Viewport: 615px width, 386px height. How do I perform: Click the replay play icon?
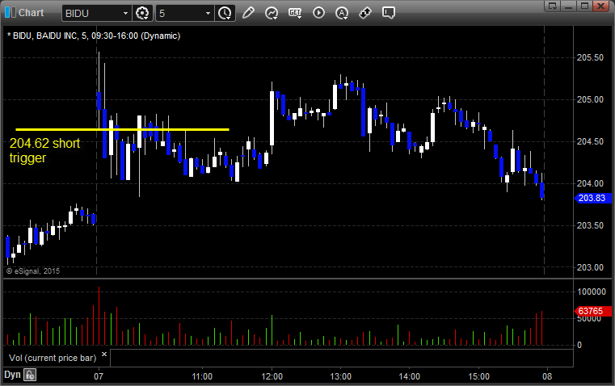point(318,13)
